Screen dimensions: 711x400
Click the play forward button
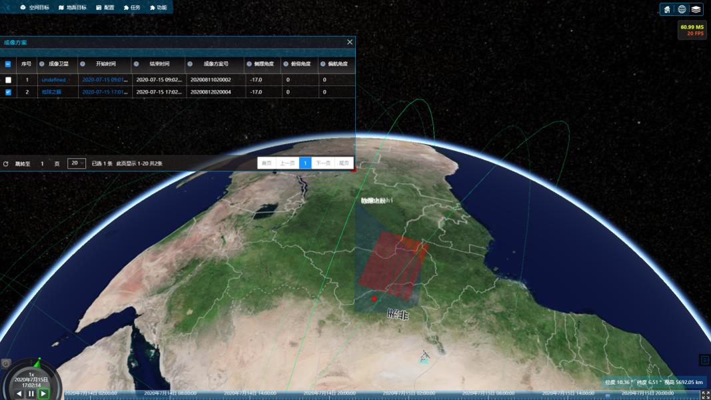(43, 394)
